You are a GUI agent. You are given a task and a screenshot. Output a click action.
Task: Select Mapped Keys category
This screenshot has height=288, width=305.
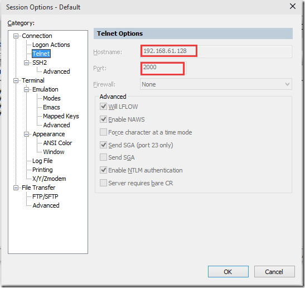[61, 116]
